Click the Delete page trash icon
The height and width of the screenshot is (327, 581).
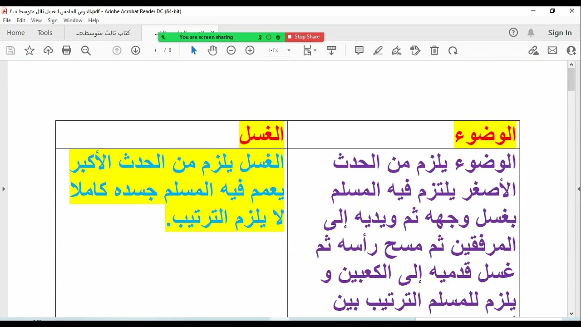click(x=434, y=50)
